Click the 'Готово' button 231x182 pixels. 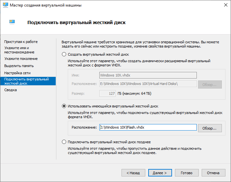(x=187, y=173)
